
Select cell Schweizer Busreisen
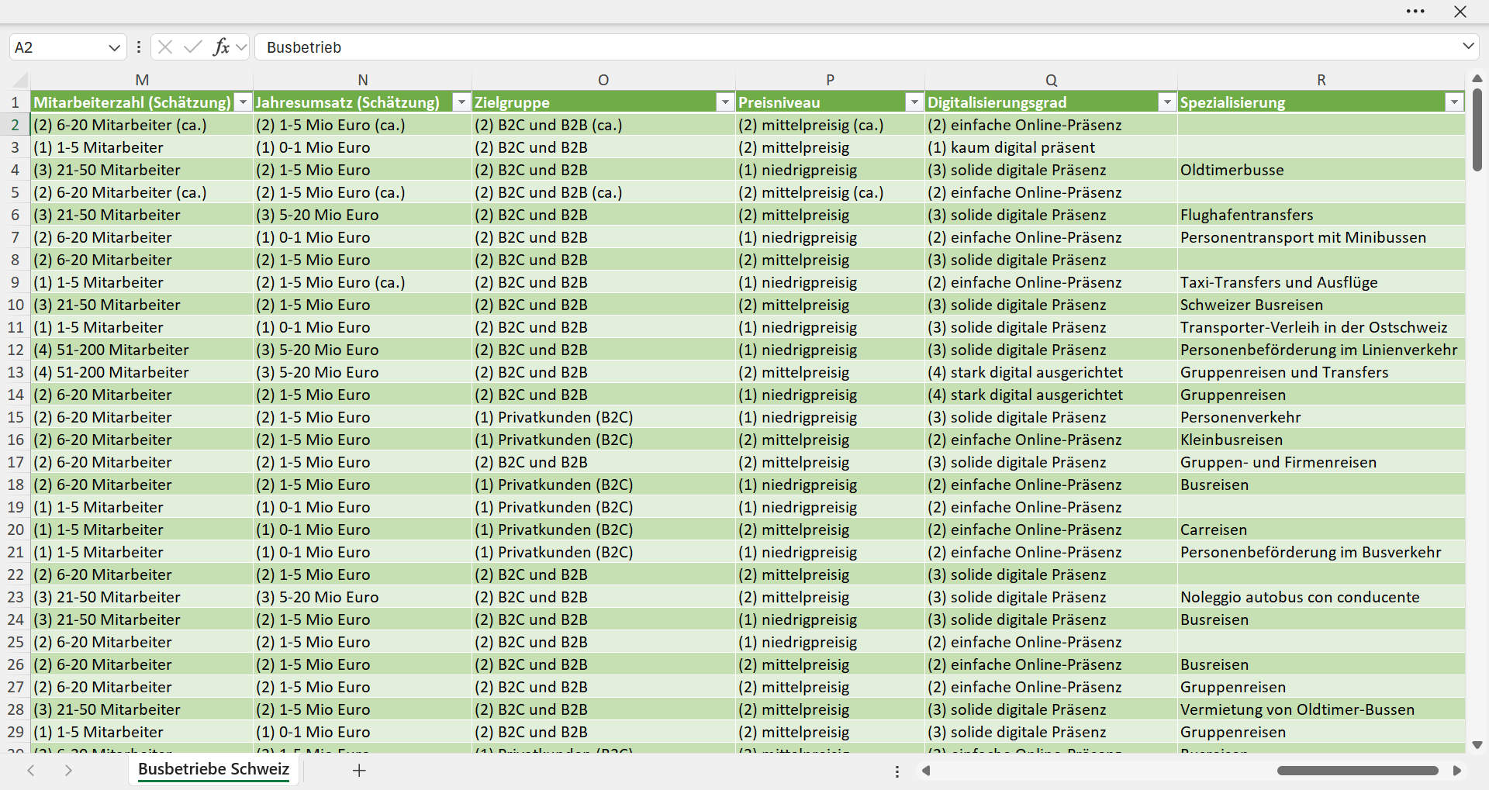(x=1321, y=305)
